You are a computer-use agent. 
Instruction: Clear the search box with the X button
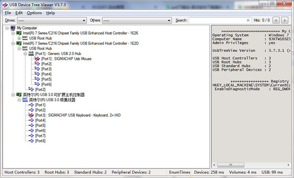coord(248,20)
